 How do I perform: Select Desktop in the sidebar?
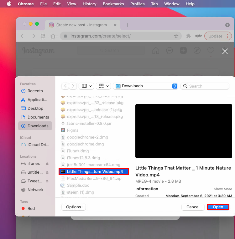point(35,108)
